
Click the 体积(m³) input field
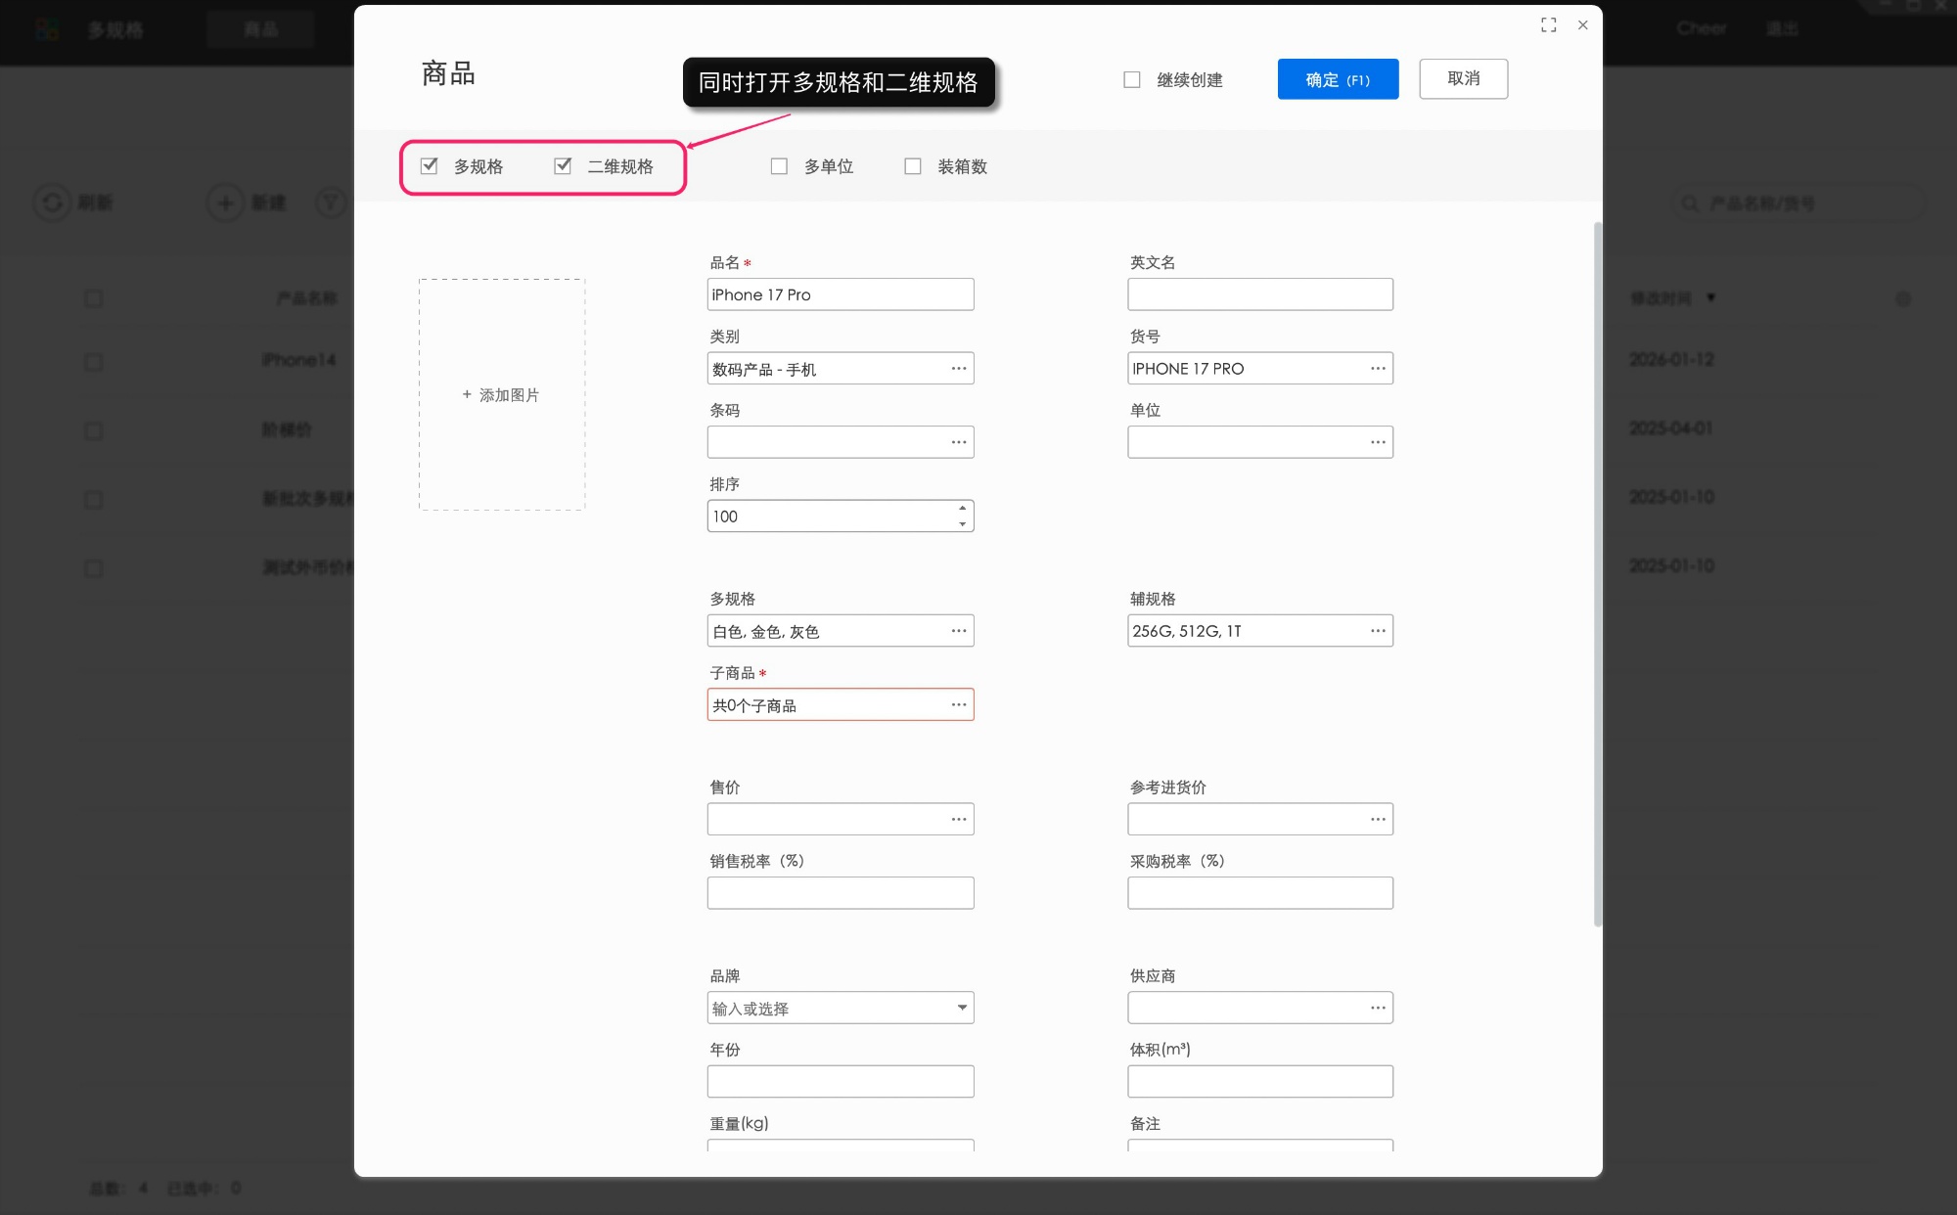click(x=1260, y=1081)
